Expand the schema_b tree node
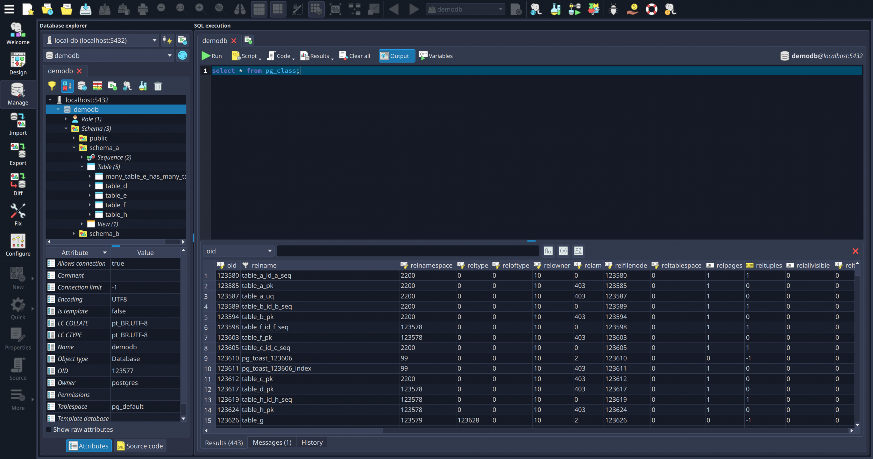Screen dimensions: 873x459 (x=74, y=234)
